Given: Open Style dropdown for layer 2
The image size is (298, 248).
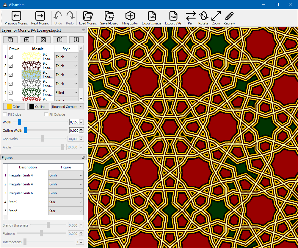Looking at the screenshot, I should point(66,66).
